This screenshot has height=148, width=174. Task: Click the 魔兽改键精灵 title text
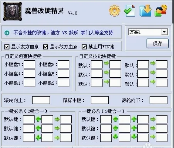[44, 11]
